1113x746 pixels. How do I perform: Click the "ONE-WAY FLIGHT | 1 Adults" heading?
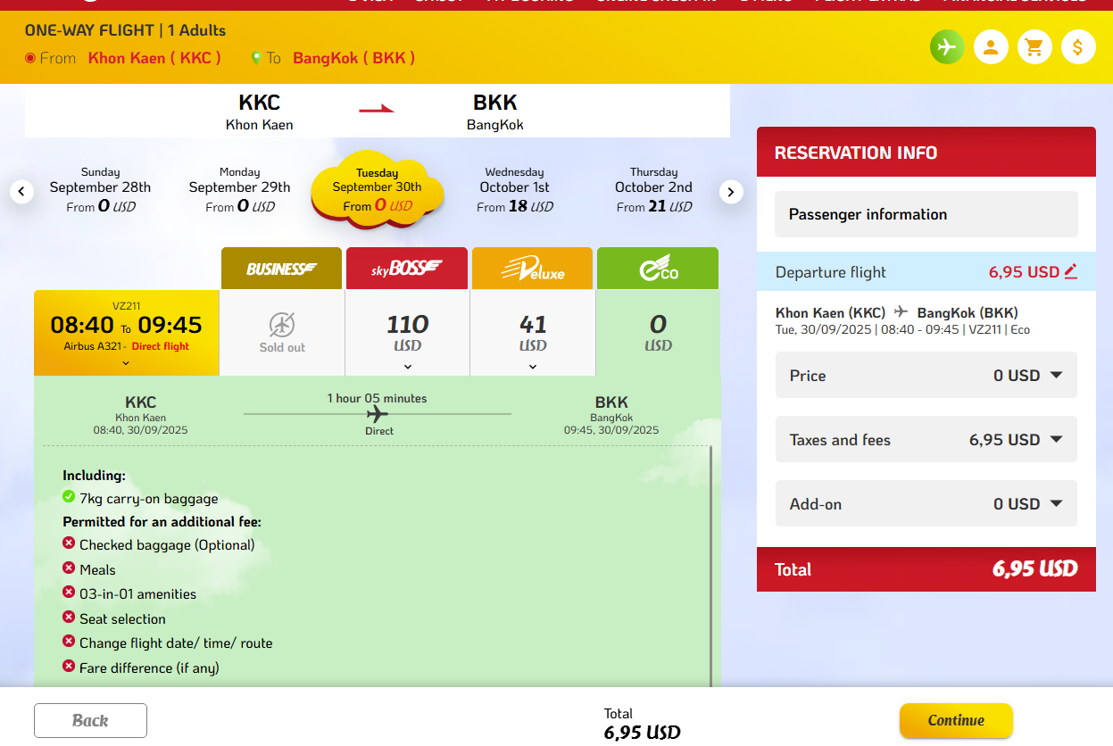pyautogui.click(x=125, y=30)
